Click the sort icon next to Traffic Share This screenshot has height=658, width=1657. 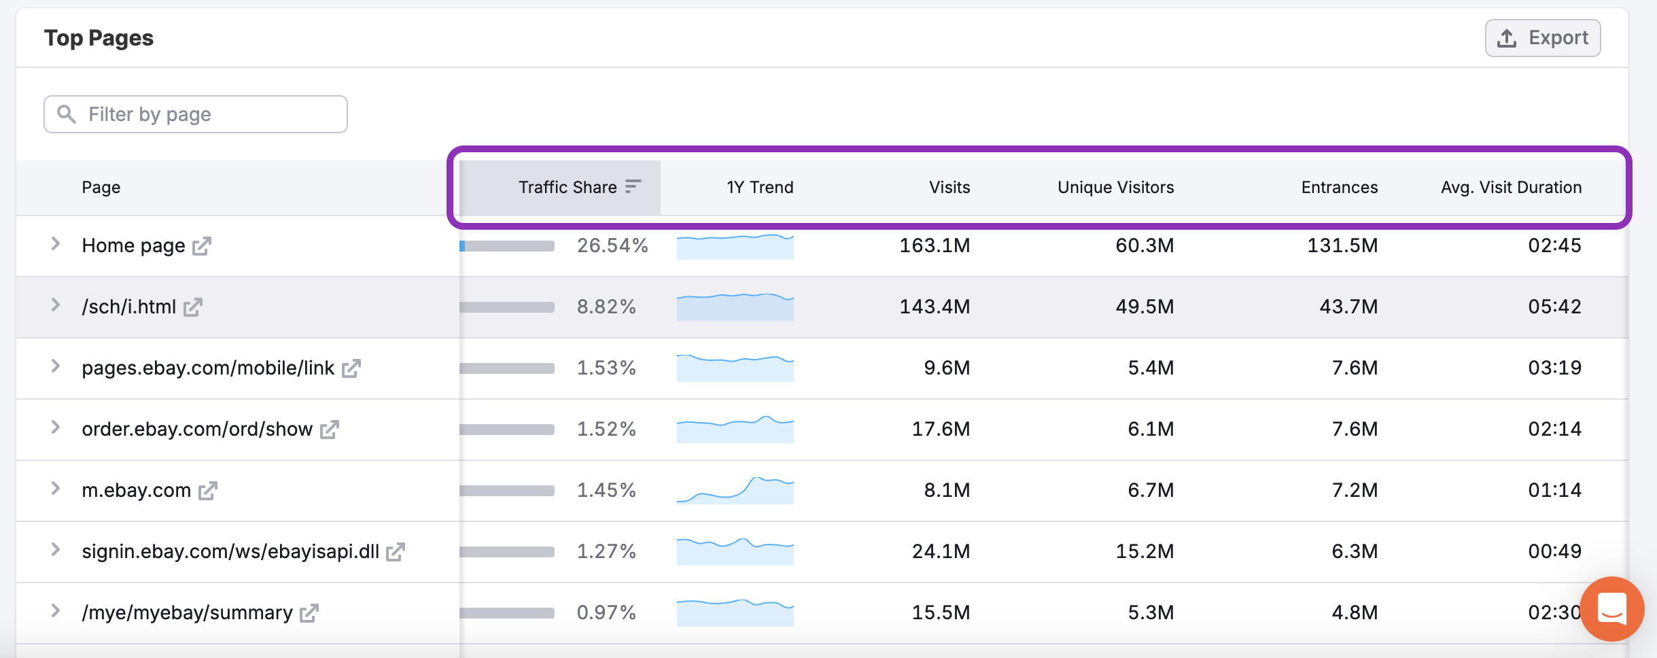(632, 185)
